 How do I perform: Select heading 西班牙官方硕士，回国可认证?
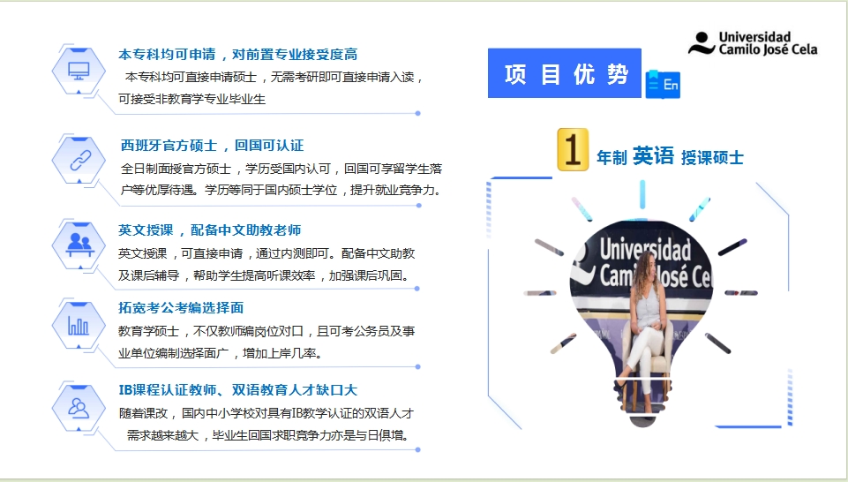(x=212, y=146)
